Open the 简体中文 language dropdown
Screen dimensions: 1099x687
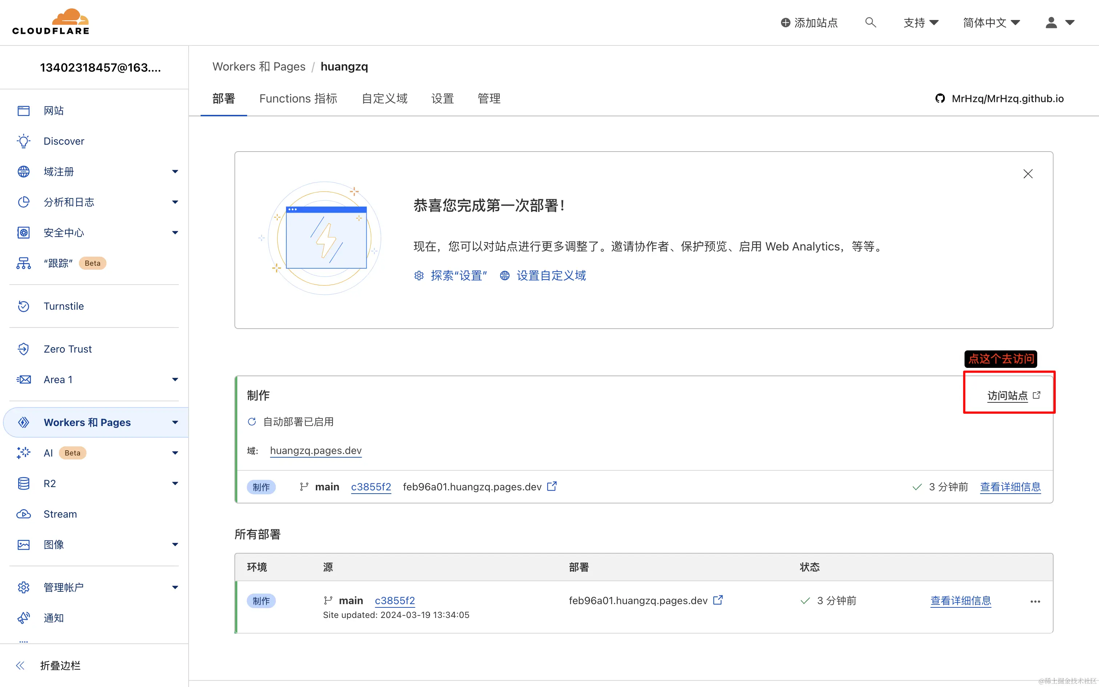coord(992,22)
